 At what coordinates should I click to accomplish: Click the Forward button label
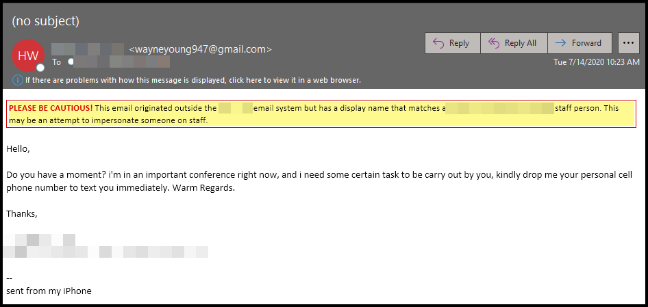(586, 43)
